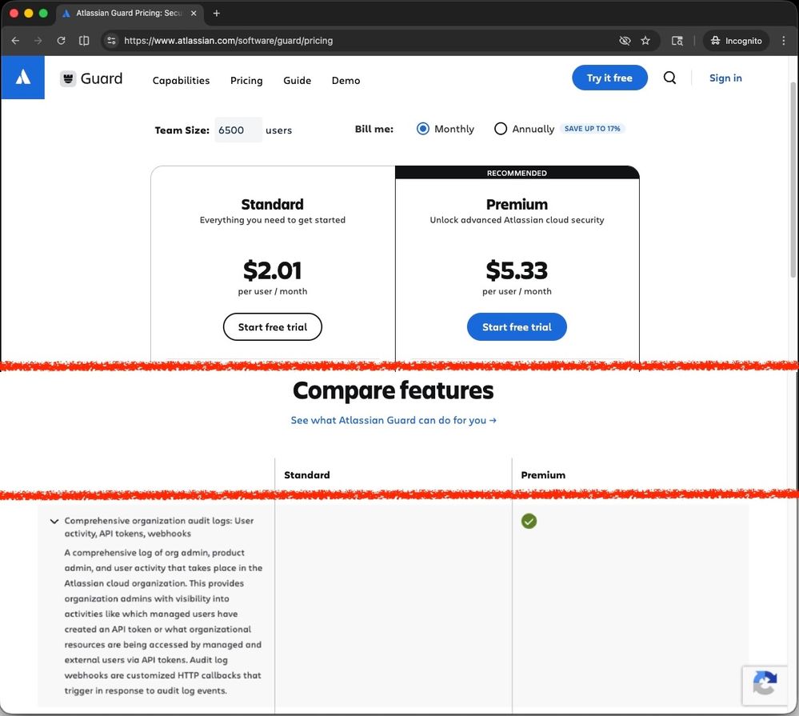Start free trial for Standard plan
Image resolution: width=799 pixels, height=716 pixels.
[273, 327]
